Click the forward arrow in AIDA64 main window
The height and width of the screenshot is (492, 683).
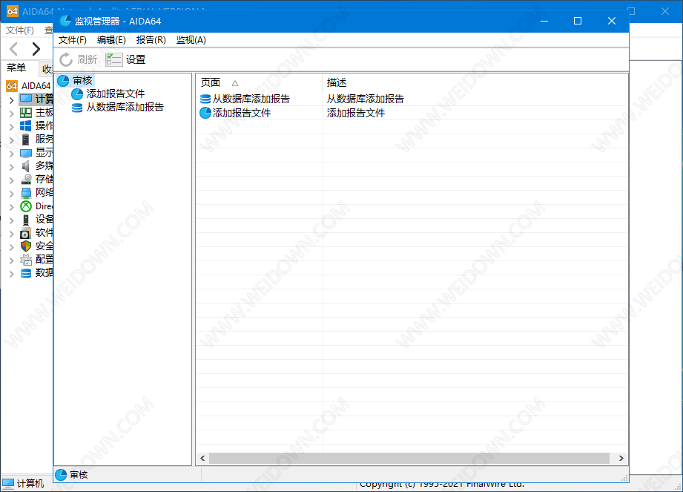pyautogui.click(x=36, y=49)
